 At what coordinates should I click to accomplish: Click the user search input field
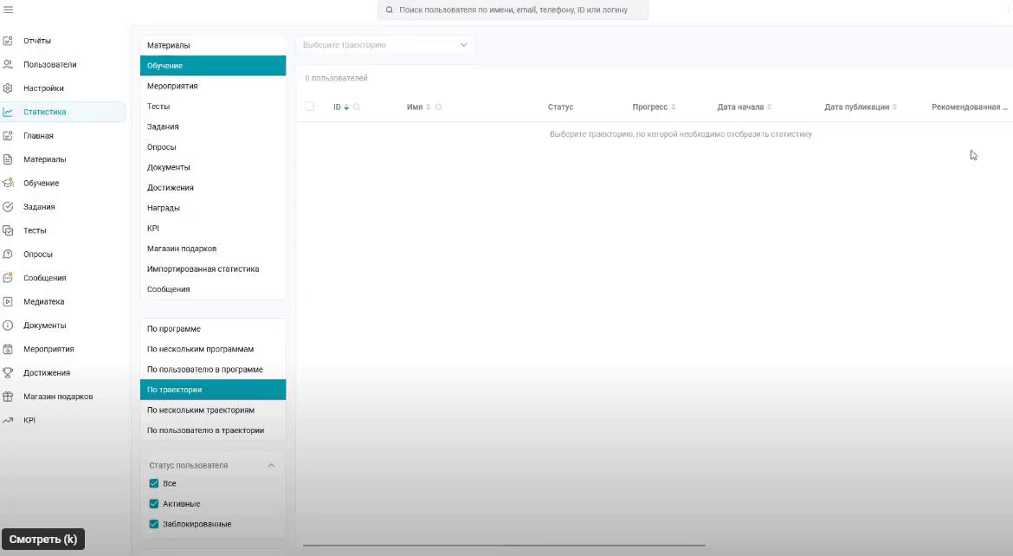(513, 10)
